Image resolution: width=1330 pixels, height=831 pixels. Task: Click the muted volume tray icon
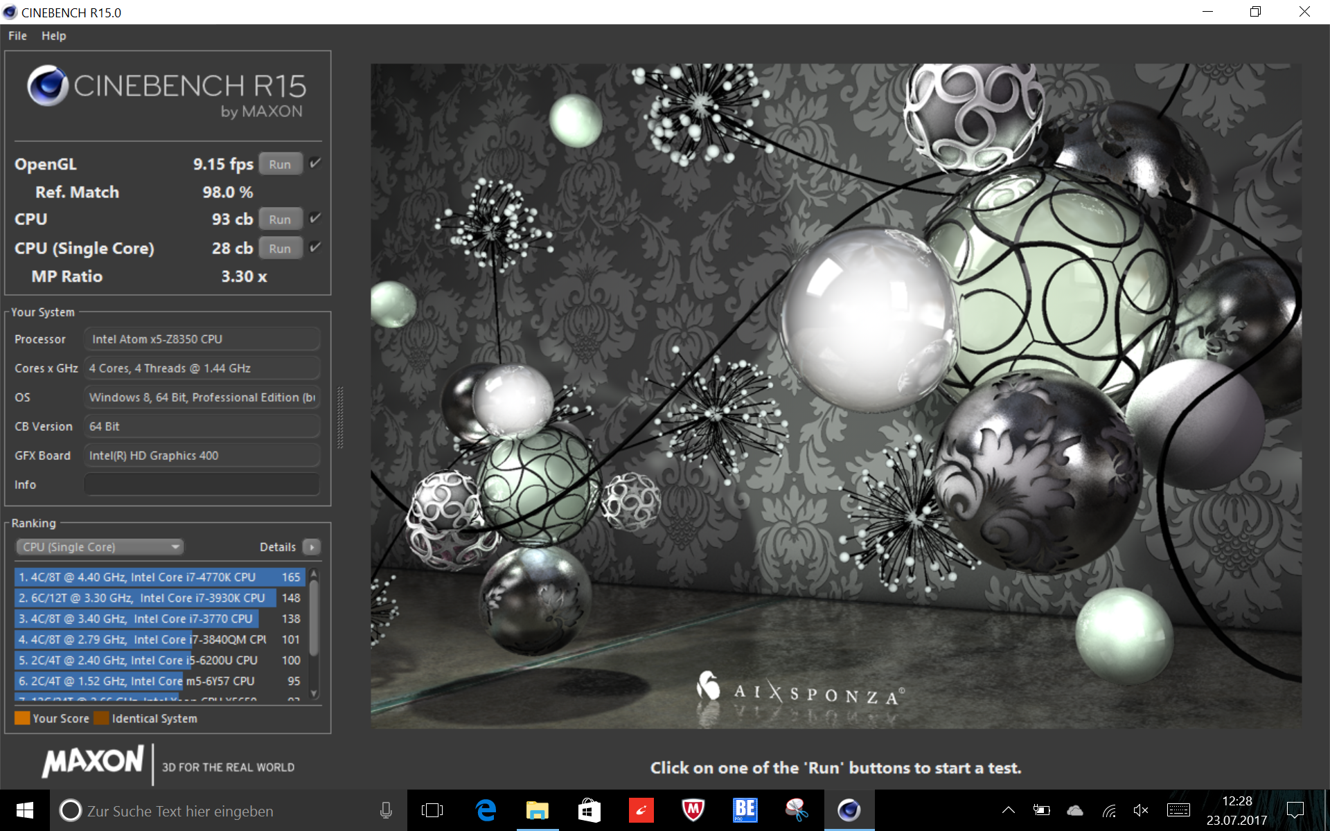pos(1140,810)
